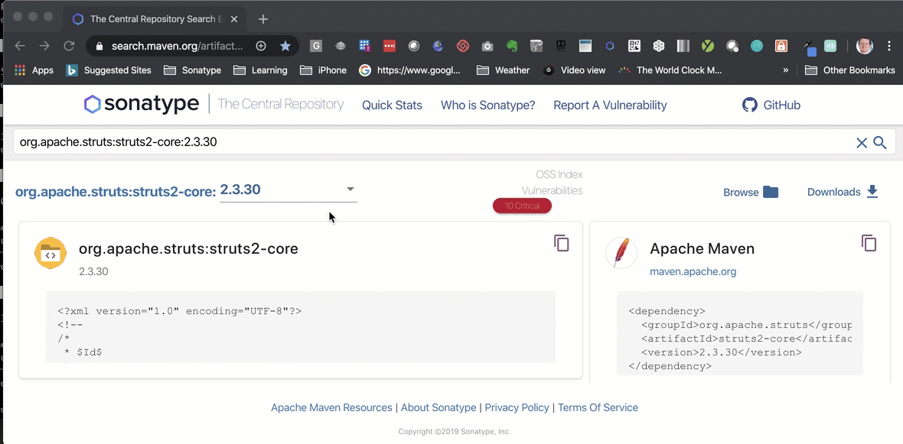Image resolution: width=903 pixels, height=444 pixels.
Task: Click the OSS Index Vulnerabilities label
Action: (x=552, y=183)
